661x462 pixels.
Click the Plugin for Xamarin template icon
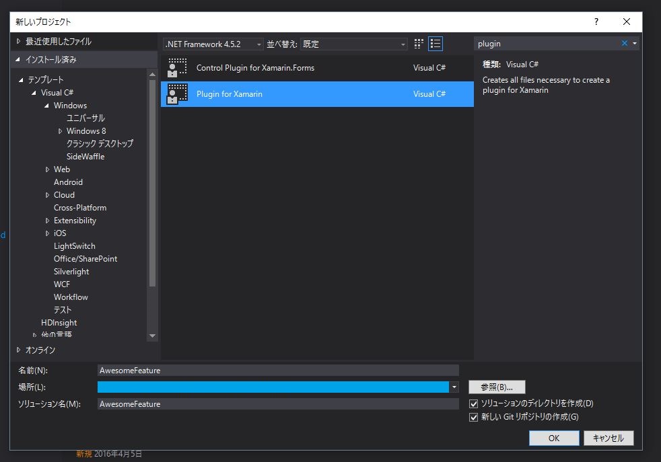tap(178, 94)
